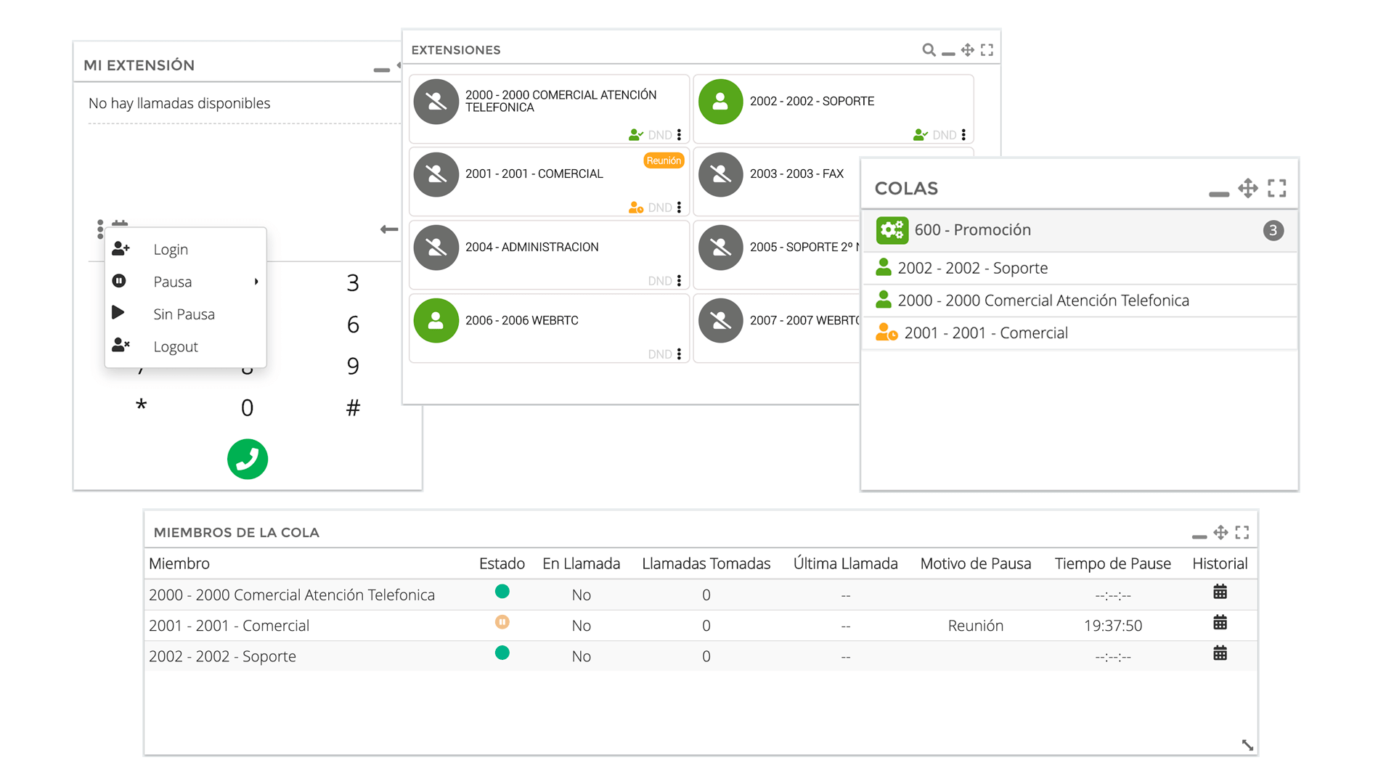Expand Extensiones panel to fullscreen
This screenshot has height=784, width=1394.
pos(987,50)
